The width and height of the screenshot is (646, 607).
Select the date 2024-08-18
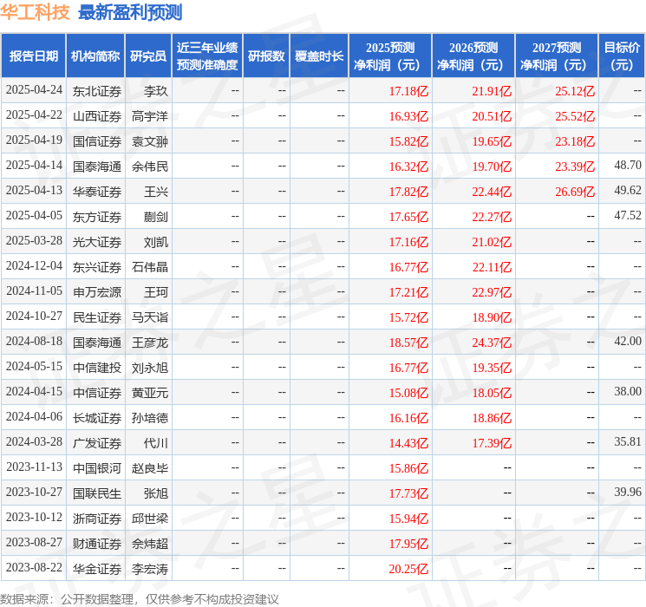(x=34, y=341)
